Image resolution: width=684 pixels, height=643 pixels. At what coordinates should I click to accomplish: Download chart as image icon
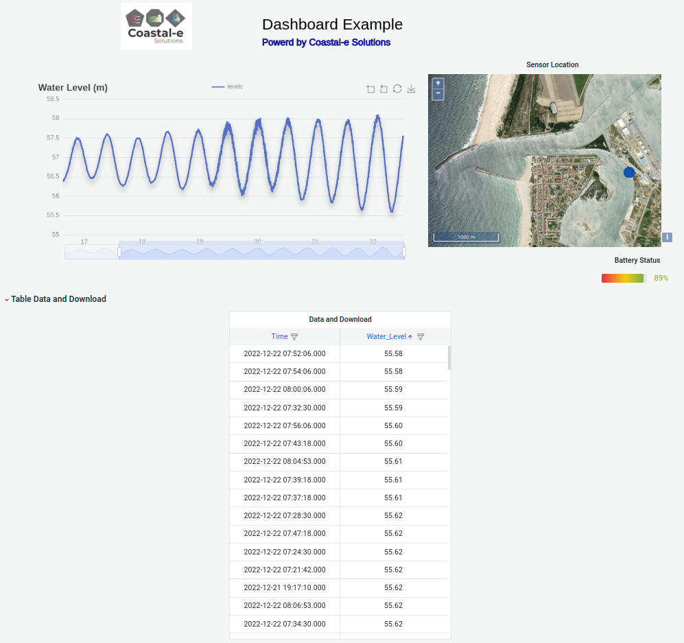click(x=411, y=89)
